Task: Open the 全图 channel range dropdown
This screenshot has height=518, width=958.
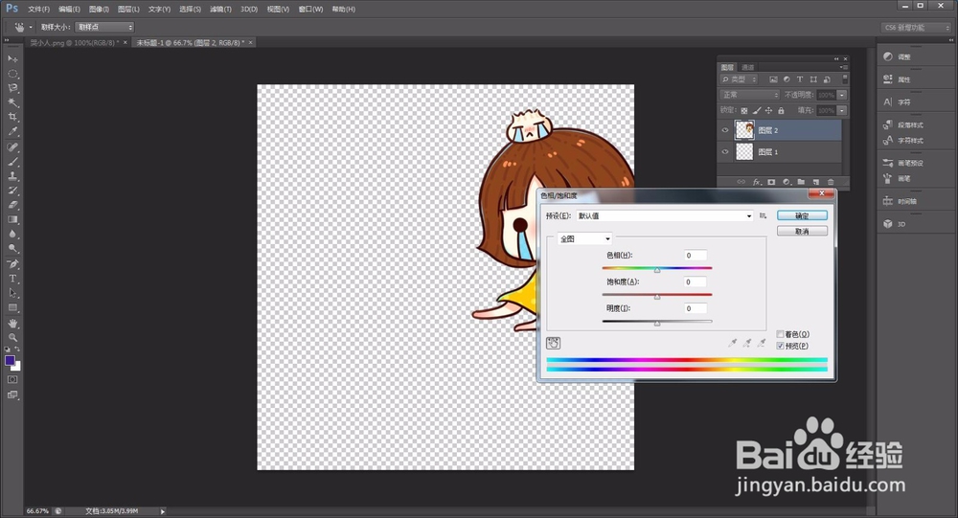Action: click(584, 238)
